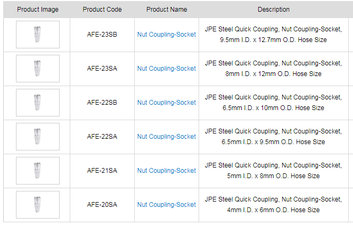
Task: Open the AFE-23SB product image thumbnail
Action: coord(37,35)
